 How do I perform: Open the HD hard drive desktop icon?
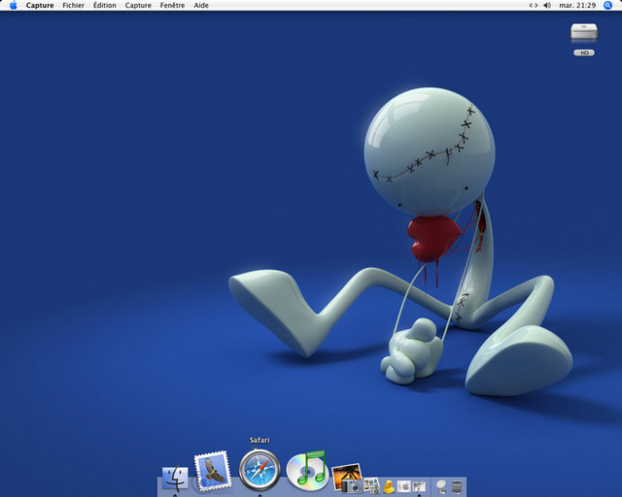click(x=584, y=32)
